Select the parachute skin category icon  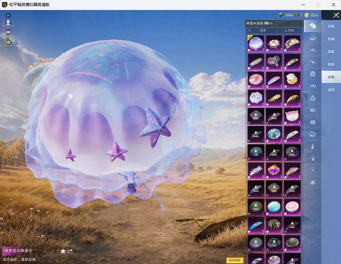click(x=313, y=26)
